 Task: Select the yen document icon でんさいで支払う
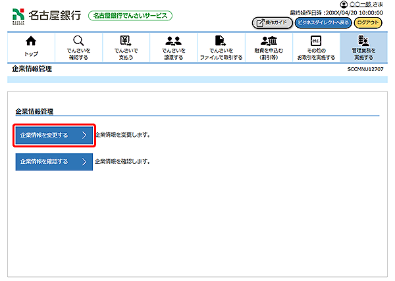(x=126, y=41)
